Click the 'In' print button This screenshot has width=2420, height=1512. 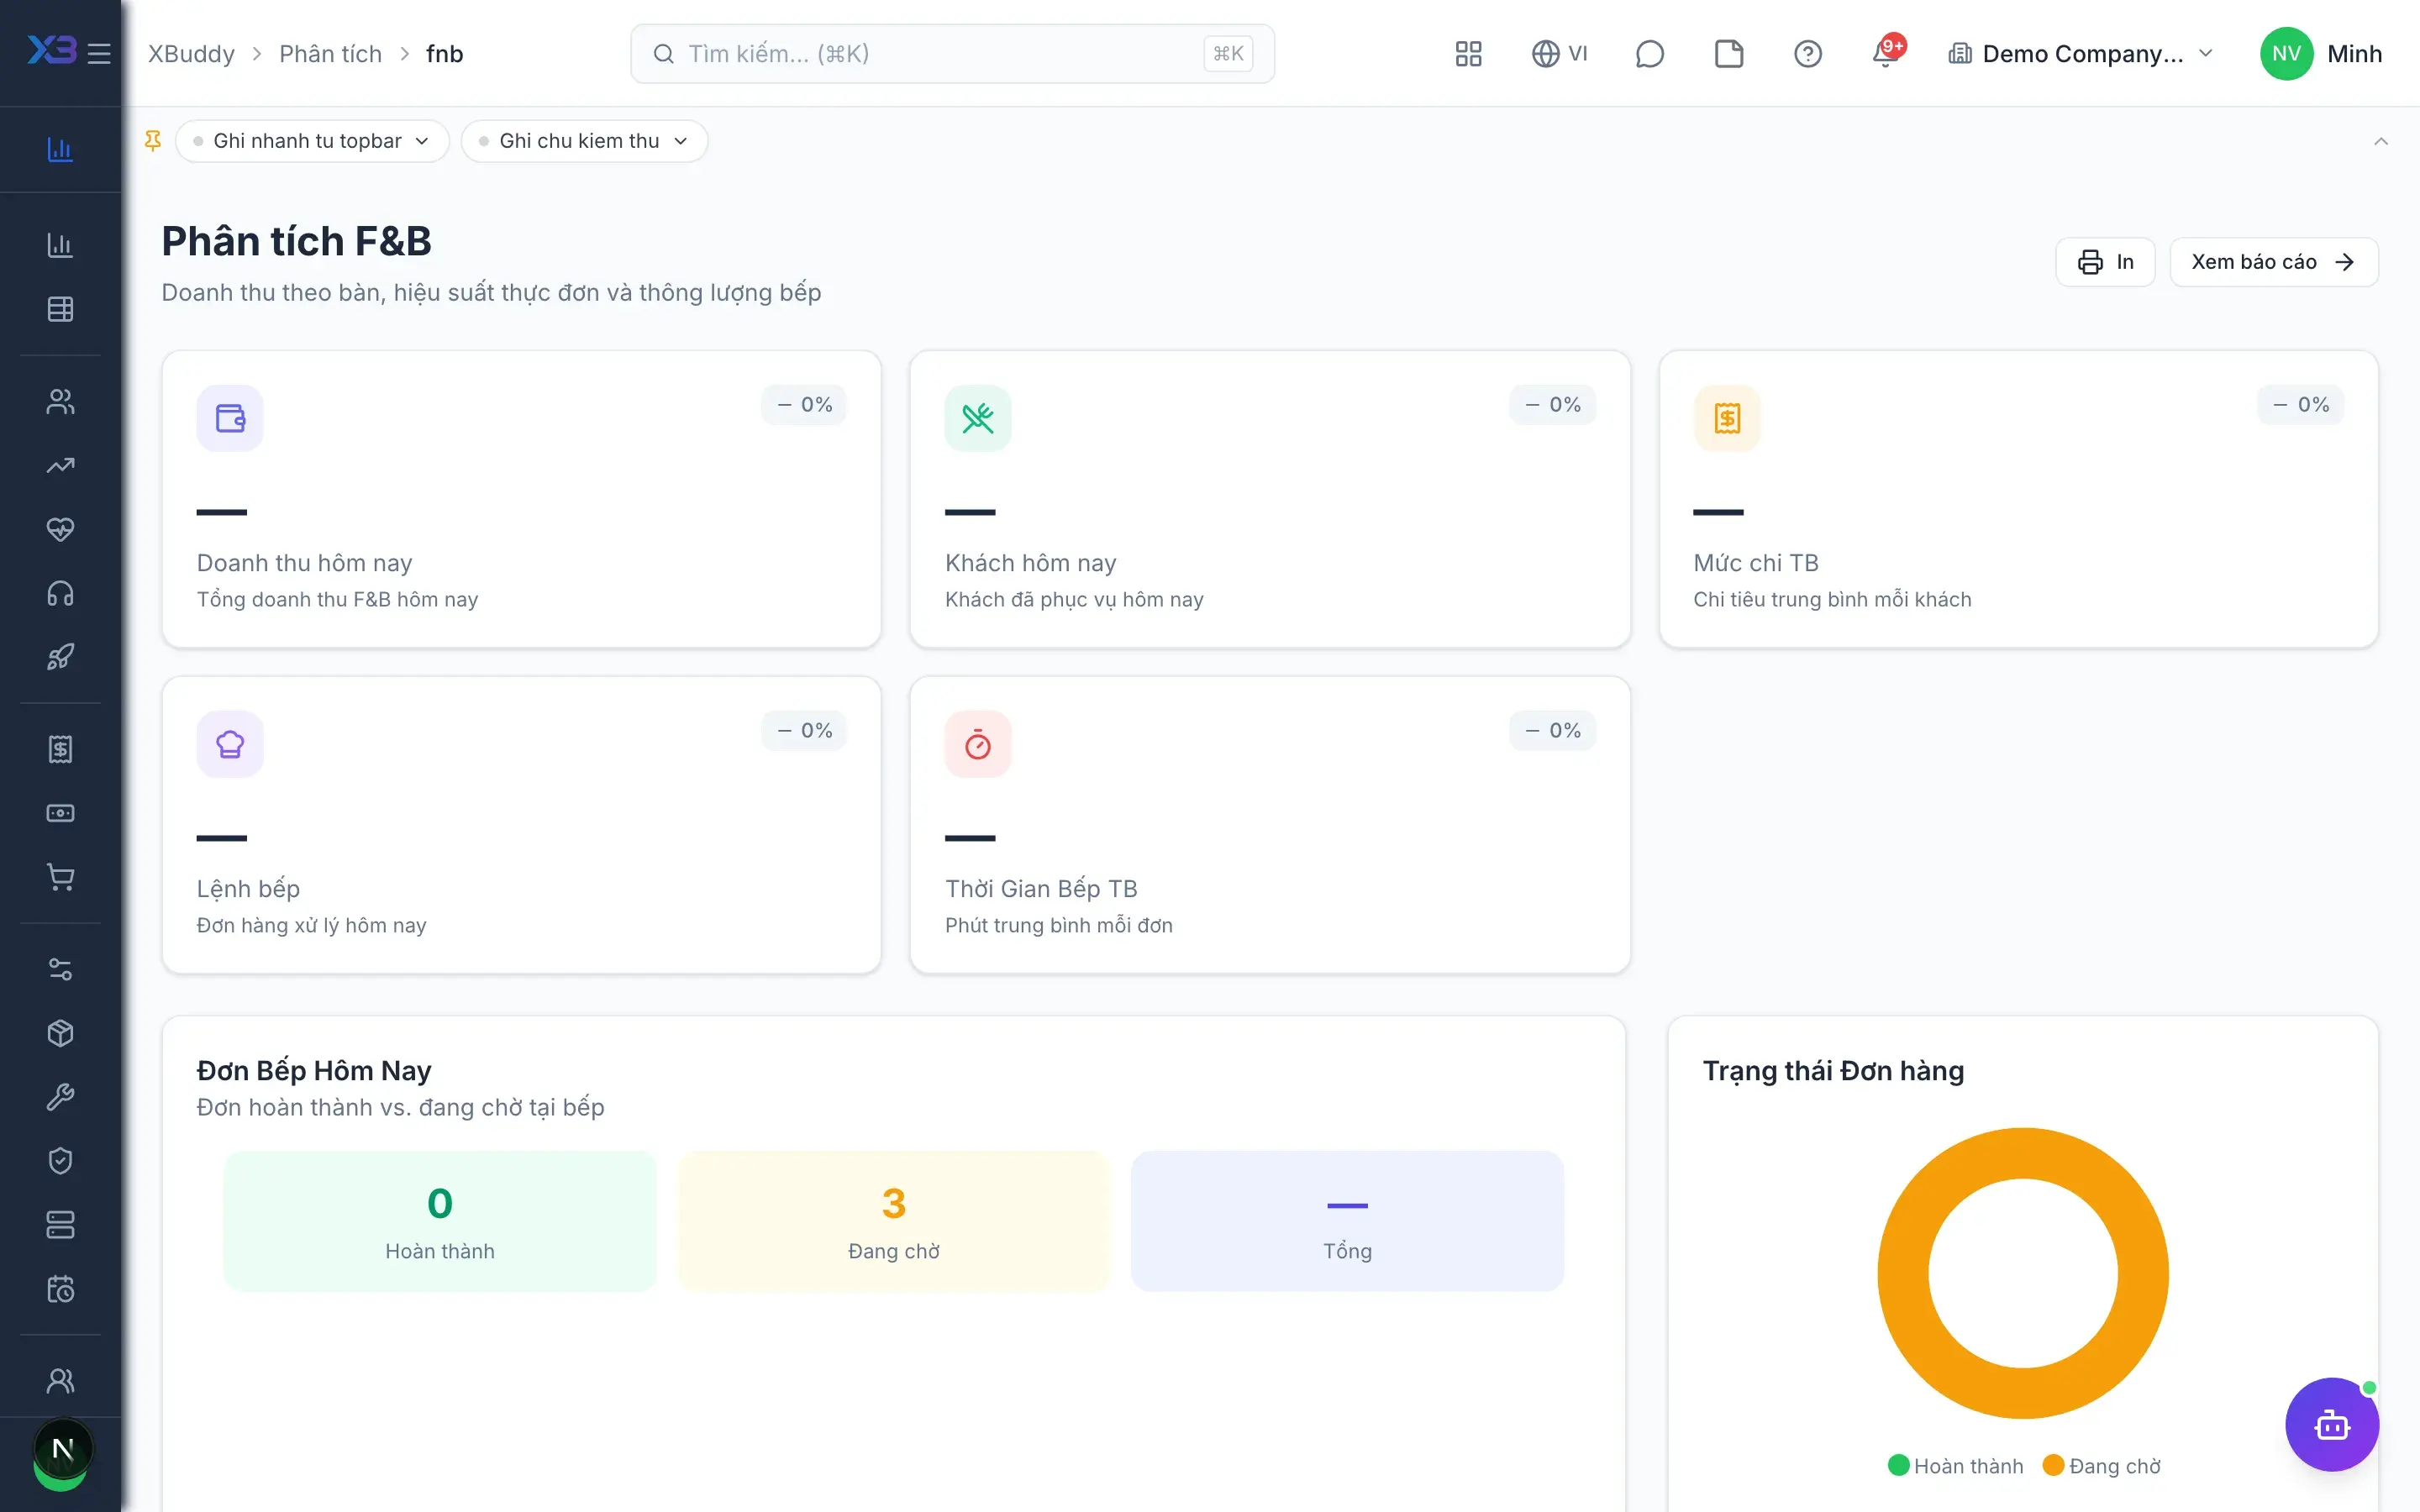2105,262
